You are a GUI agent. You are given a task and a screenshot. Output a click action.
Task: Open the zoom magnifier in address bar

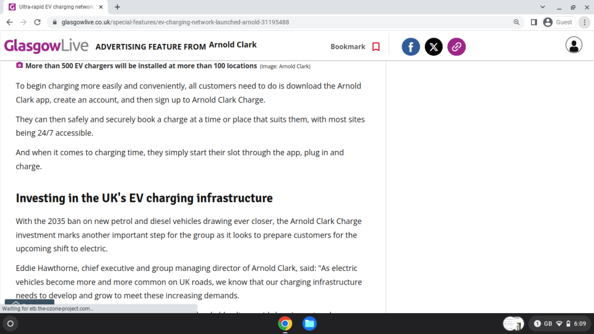pyautogui.click(x=516, y=23)
